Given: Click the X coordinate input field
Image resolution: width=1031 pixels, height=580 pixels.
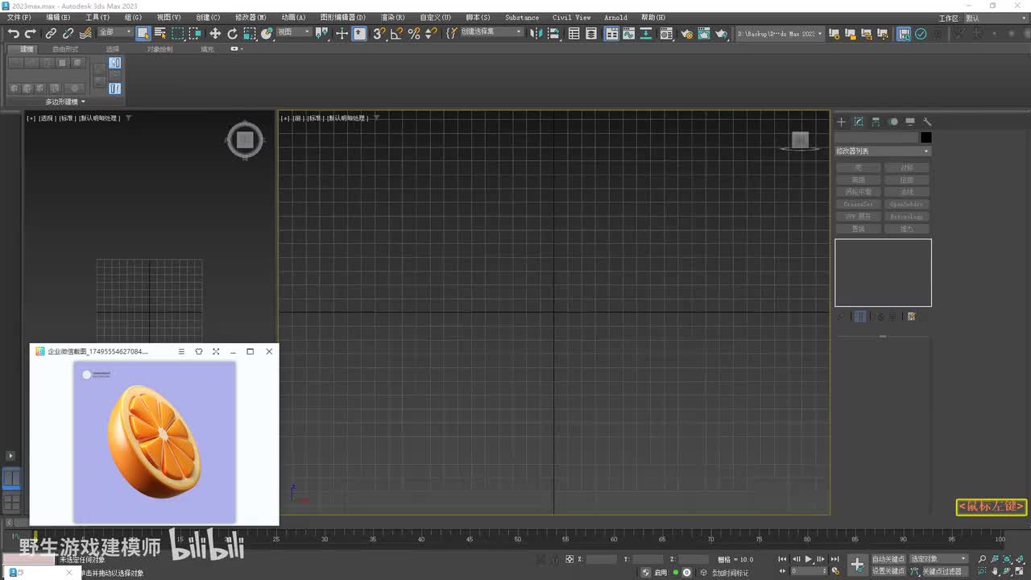Looking at the screenshot, I should 602,559.
